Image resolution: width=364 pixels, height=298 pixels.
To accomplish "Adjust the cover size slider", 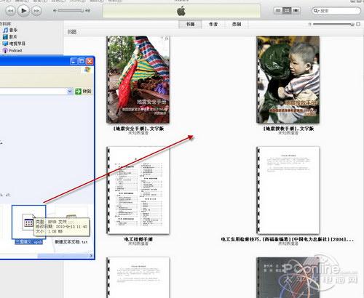I will [333, 24].
